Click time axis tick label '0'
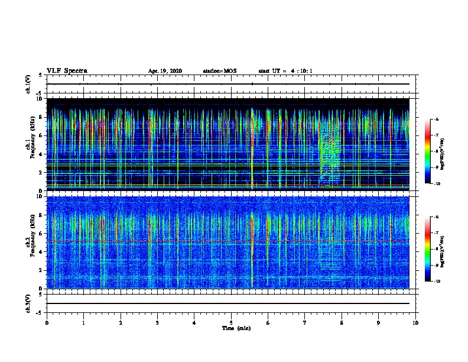Image resolution: width=468 pixels, height=362 pixels. click(x=47, y=322)
